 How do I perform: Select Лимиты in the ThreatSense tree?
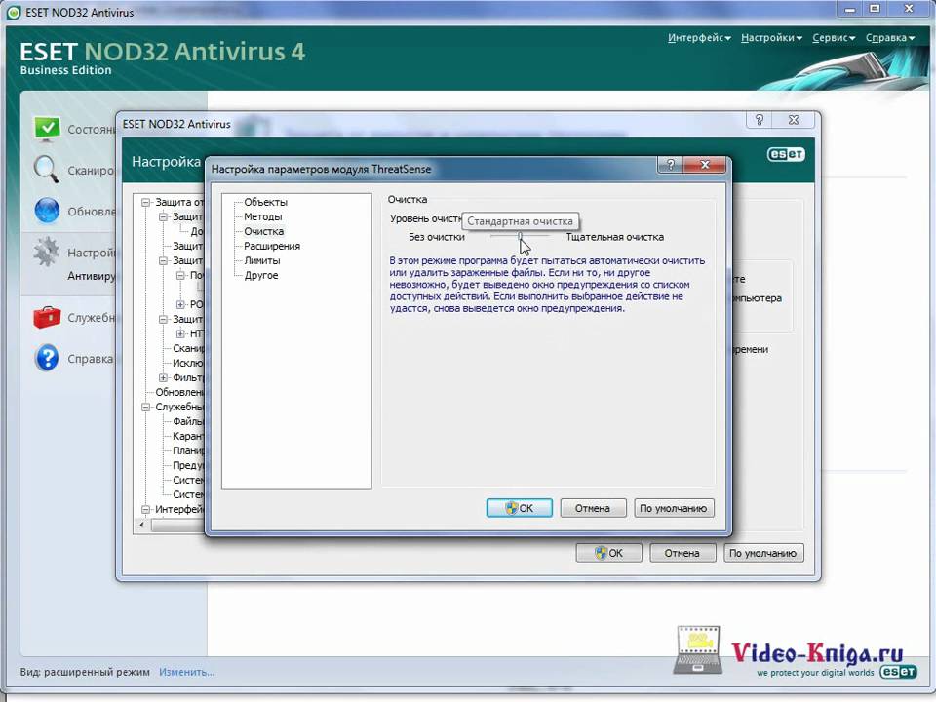(x=261, y=260)
